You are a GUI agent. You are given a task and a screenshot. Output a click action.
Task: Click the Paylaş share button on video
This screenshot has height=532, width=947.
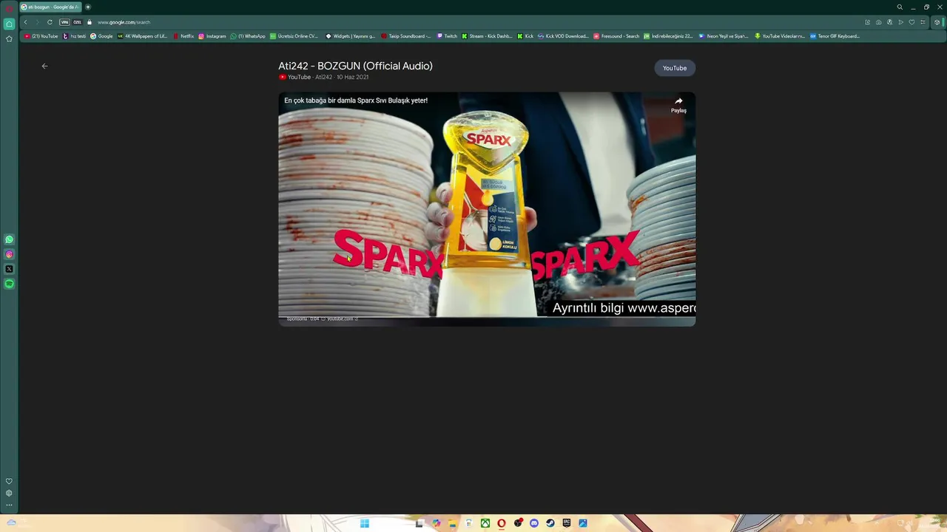[678, 106]
